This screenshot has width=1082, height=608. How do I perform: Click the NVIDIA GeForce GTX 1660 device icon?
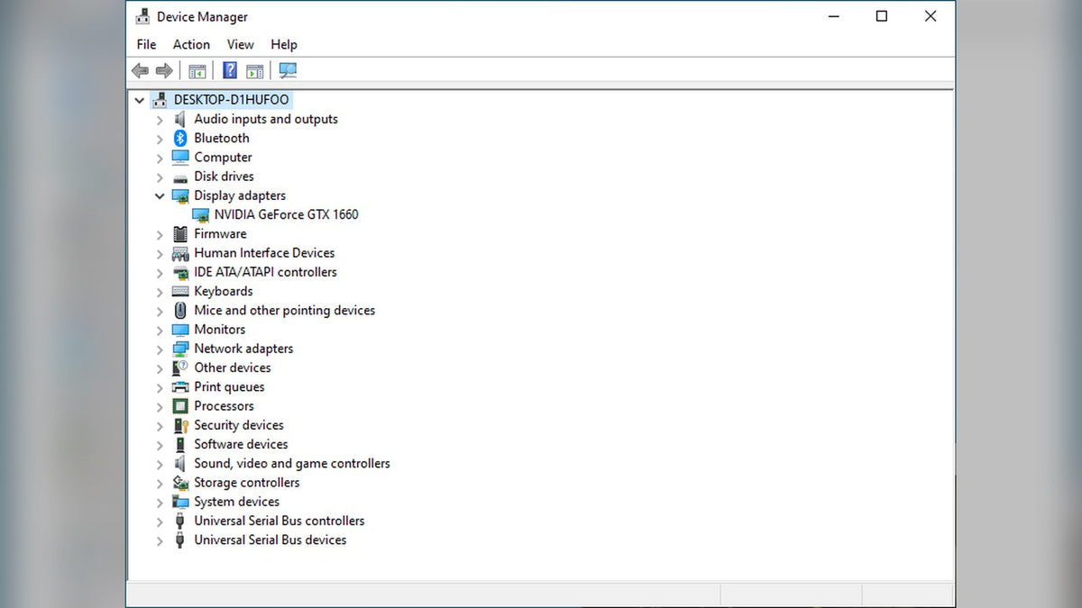[200, 214]
